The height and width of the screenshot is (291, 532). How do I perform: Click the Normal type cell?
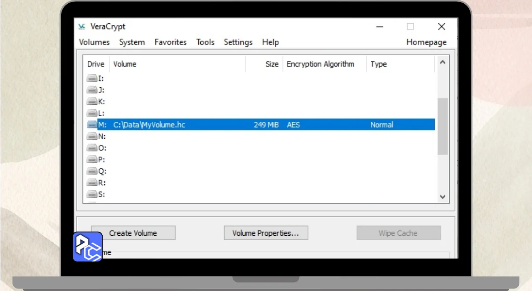tap(382, 125)
